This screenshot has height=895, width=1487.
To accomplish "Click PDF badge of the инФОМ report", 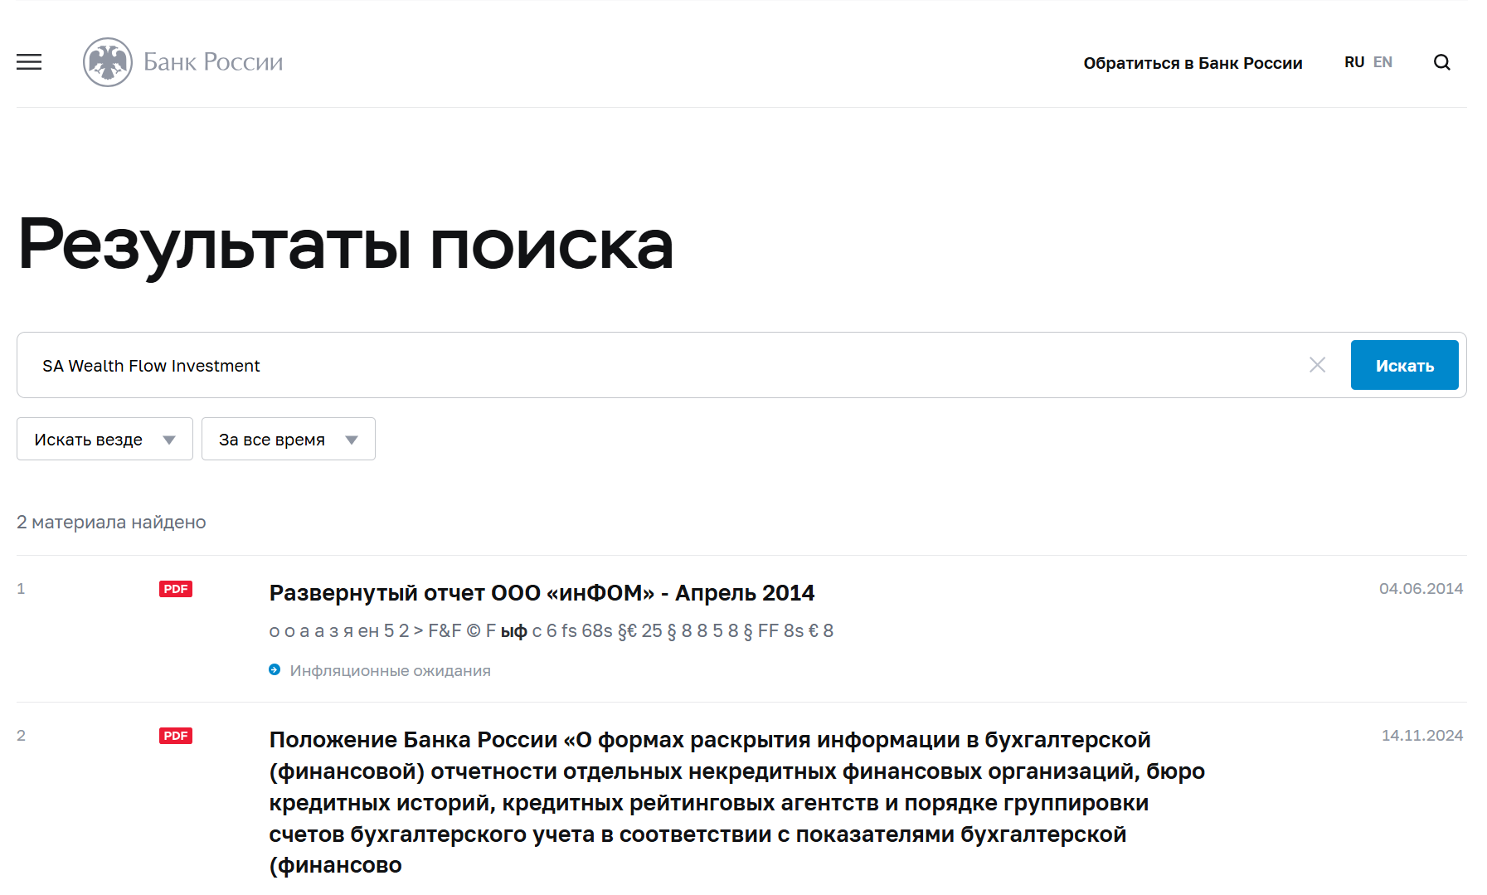I will pyautogui.click(x=176, y=589).
